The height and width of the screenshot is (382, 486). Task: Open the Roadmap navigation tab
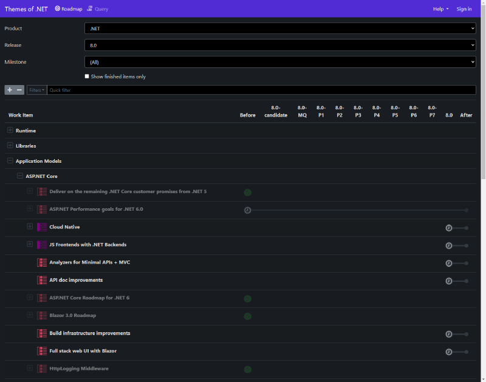click(69, 9)
